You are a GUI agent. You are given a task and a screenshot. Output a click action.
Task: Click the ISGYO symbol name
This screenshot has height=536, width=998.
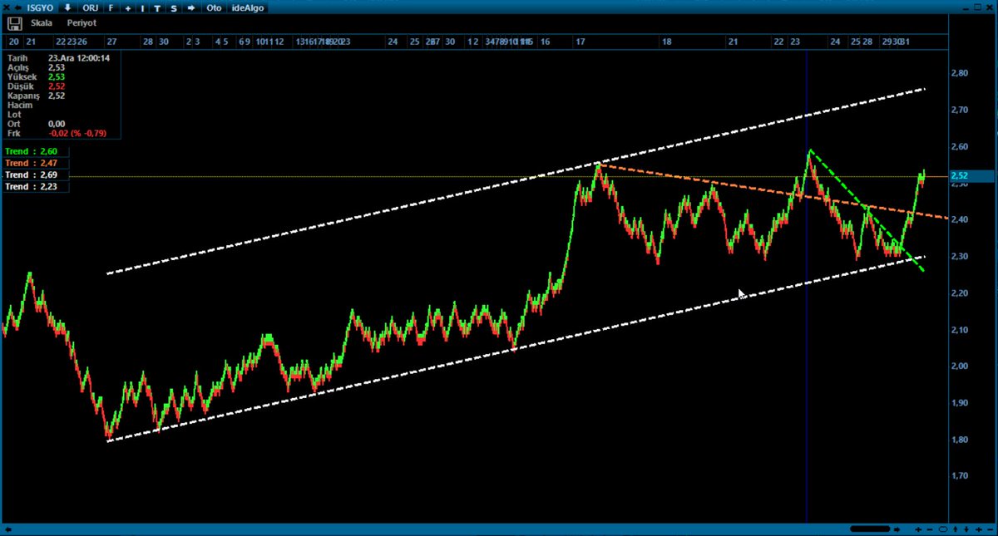41,8
